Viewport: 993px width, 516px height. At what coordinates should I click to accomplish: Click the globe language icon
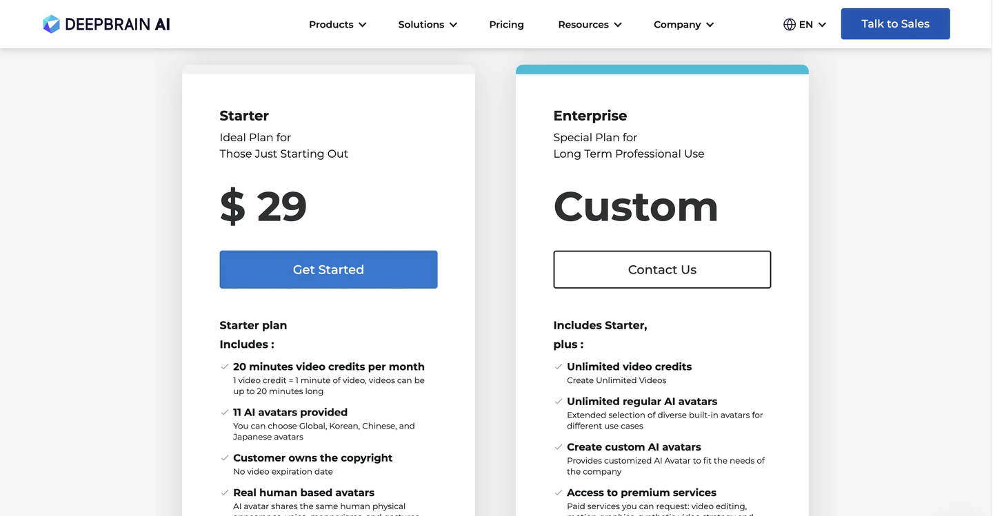[790, 24]
